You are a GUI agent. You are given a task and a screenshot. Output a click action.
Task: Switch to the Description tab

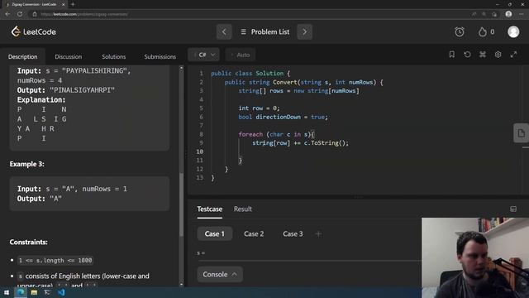pyautogui.click(x=23, y=56)
